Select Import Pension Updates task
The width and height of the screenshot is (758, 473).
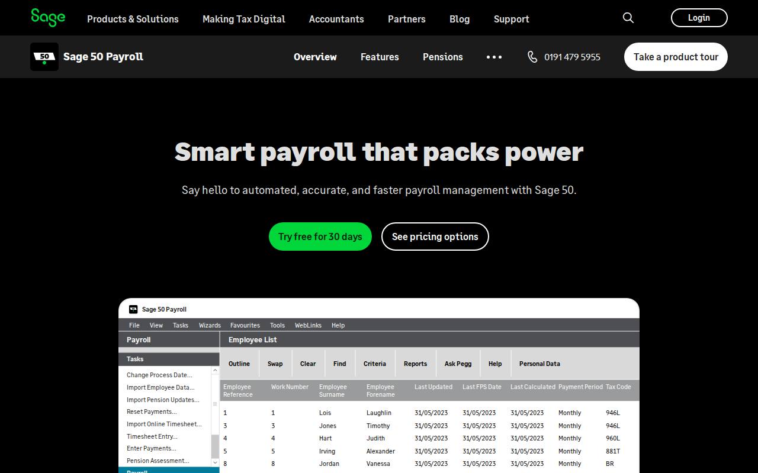[x=163, y=400]
